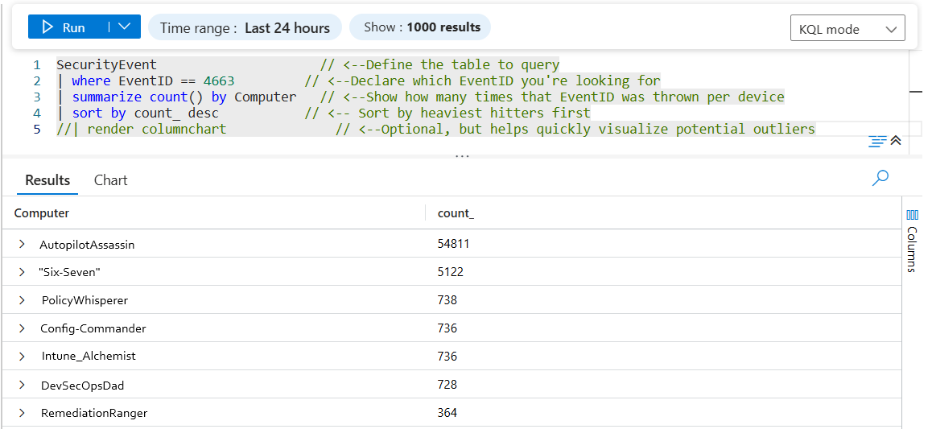936x429 pixels.
Task: Open the Run button dropdown arrow
Action: tap(124, 27)
